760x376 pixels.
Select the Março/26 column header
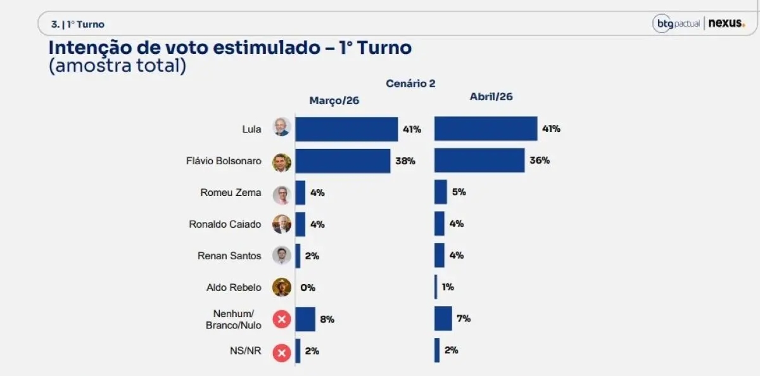click(334, 101)
